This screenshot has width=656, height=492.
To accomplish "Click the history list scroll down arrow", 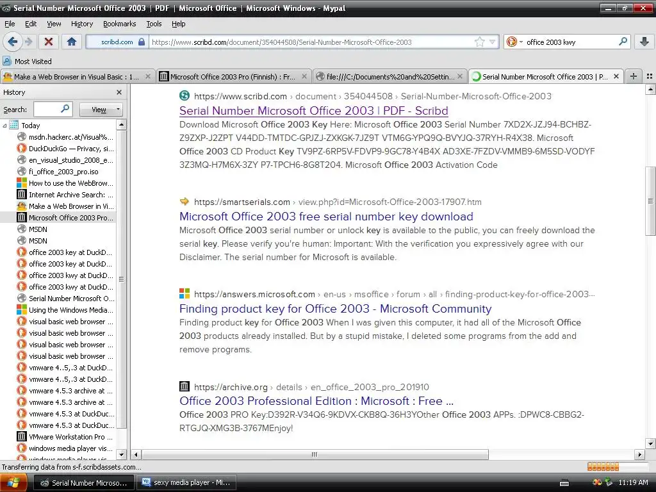I will coord(121,454).
